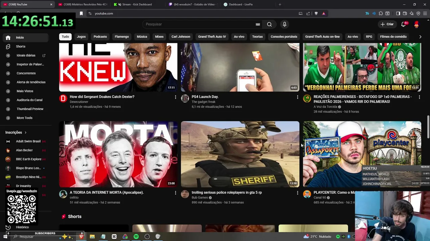This screenshot has height=241, width=430.
Task: Click title How did Sergeant Doakes Catch Dexter
Action: [x=102, y=97]
